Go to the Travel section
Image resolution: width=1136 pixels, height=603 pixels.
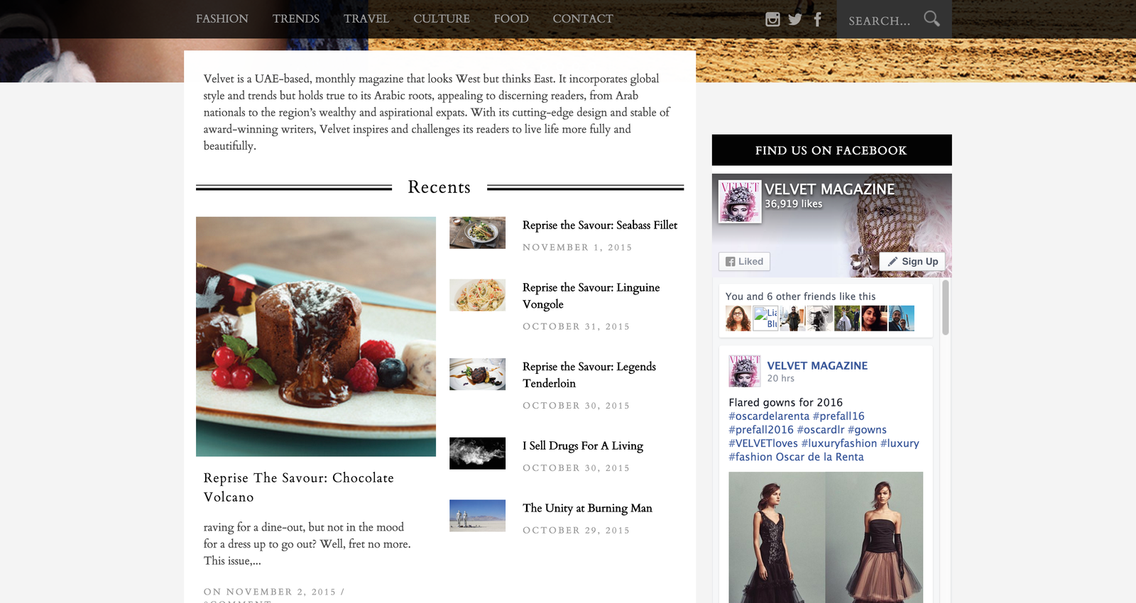click(366, 19)
